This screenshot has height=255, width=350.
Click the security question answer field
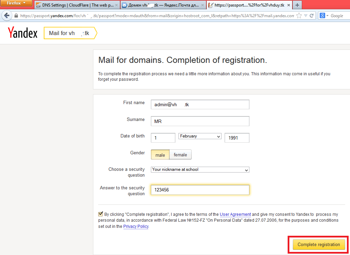(200, 190)
